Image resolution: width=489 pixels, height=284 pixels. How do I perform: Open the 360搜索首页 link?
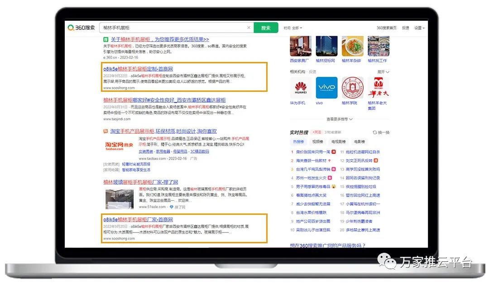tap(386, 28)
